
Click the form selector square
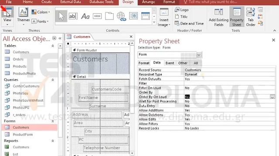pos(68,43)
